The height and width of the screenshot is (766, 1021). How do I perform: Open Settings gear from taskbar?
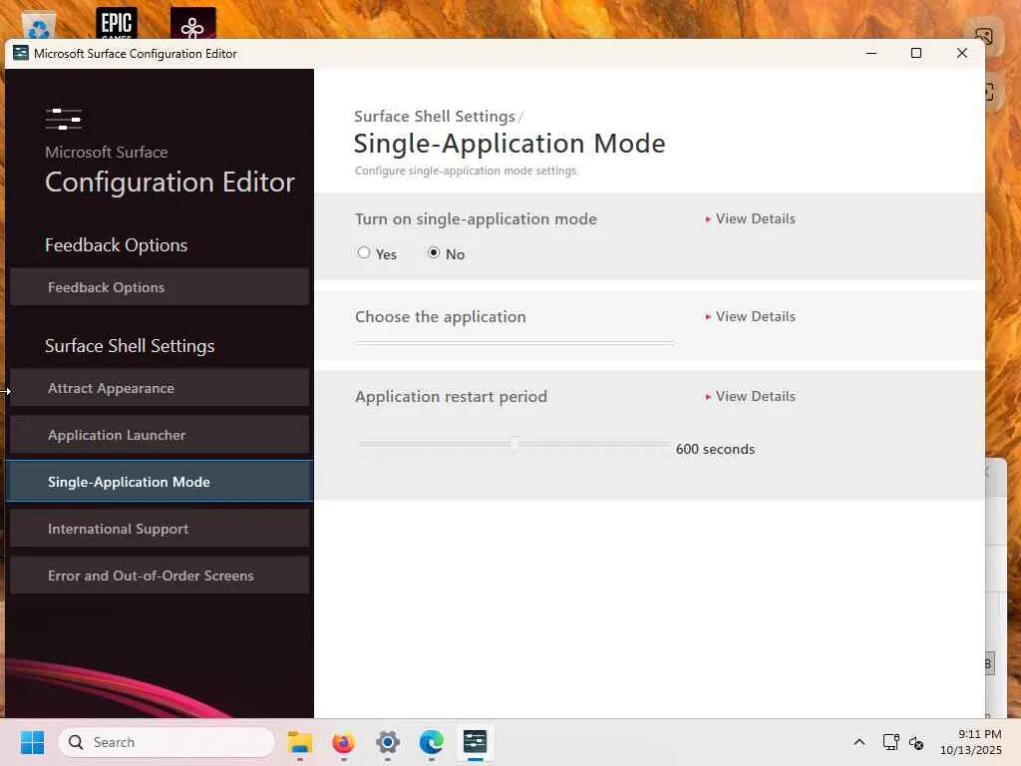(x=388, y=742)
